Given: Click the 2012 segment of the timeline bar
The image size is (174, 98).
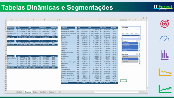Looking at the screenshot, I should [124, 35].
